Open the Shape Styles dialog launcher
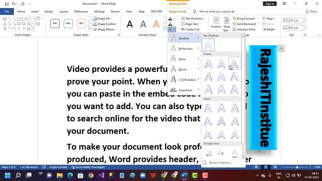322x181 pixels. [119, 35]
